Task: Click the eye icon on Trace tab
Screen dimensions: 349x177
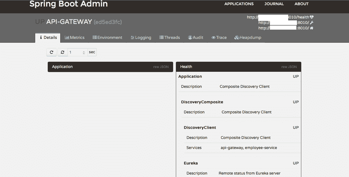Action: pos(213,38)
